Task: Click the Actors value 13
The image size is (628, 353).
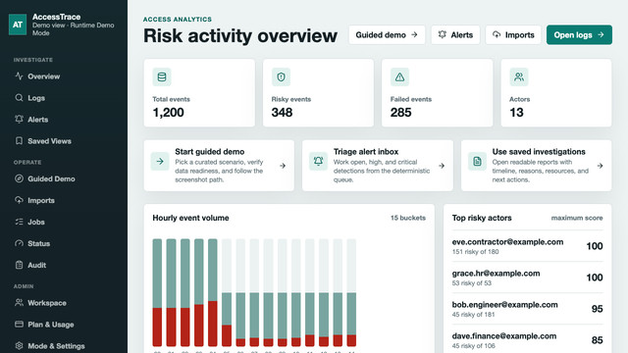Action: click(516, 113)
